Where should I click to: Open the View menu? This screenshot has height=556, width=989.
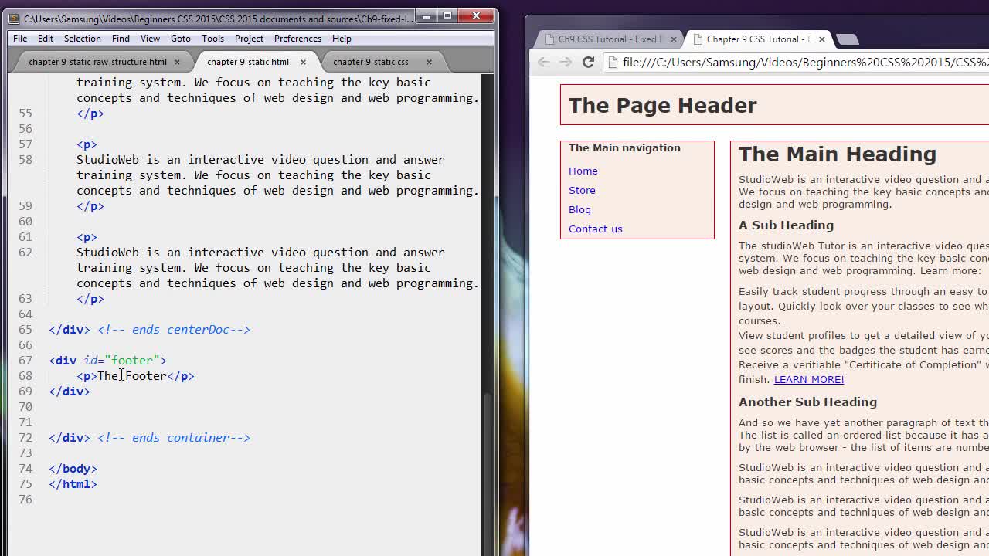coord(150,39)
